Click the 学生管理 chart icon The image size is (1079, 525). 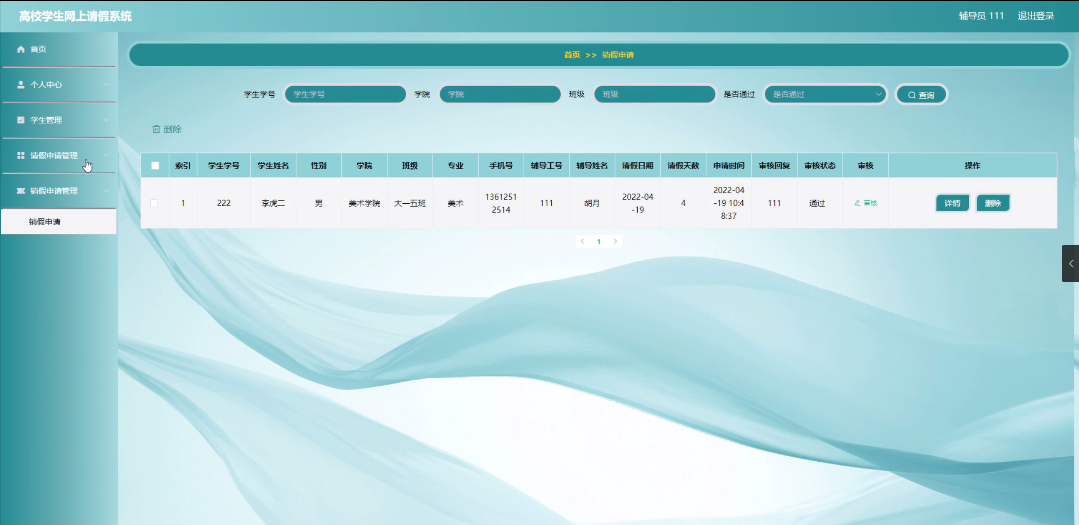tap(21, 120)
